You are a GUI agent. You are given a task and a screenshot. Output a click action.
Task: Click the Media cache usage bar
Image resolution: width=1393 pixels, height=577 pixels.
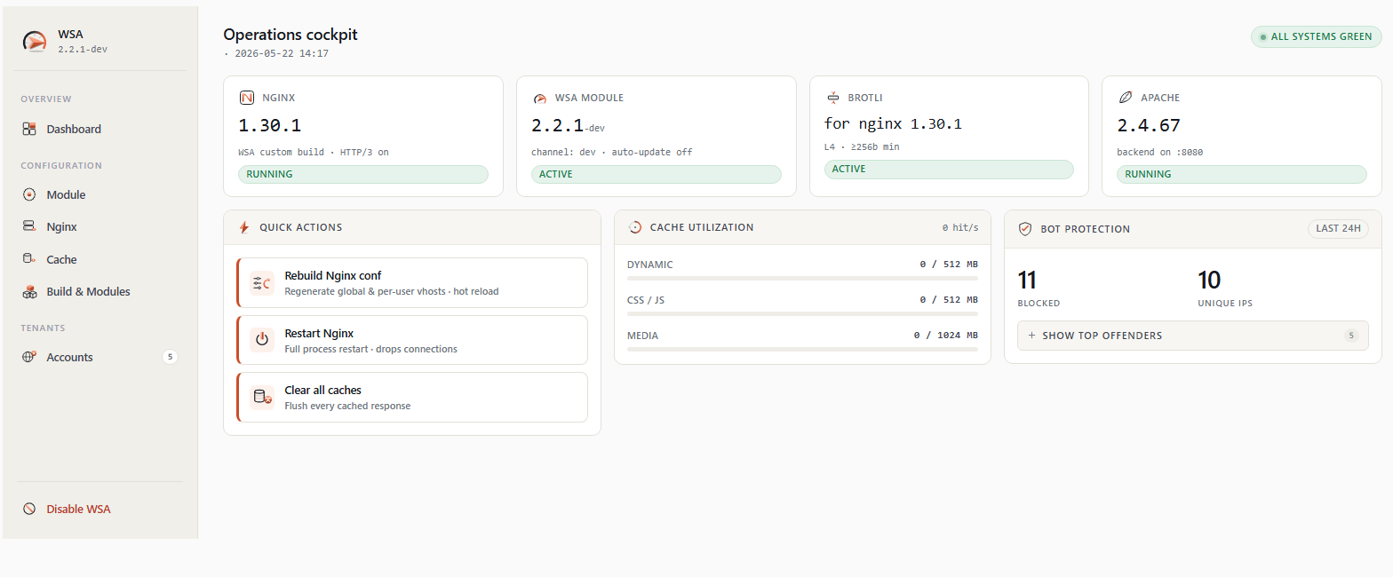click(x=802, y=350)
